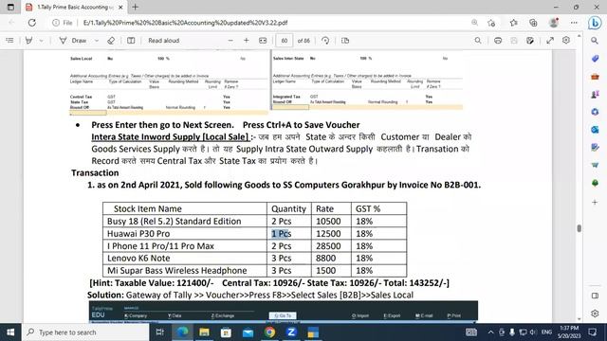Viewport: 607px width, 341px height.
Task: Save PDF as a copy
Action: [530, 40]
